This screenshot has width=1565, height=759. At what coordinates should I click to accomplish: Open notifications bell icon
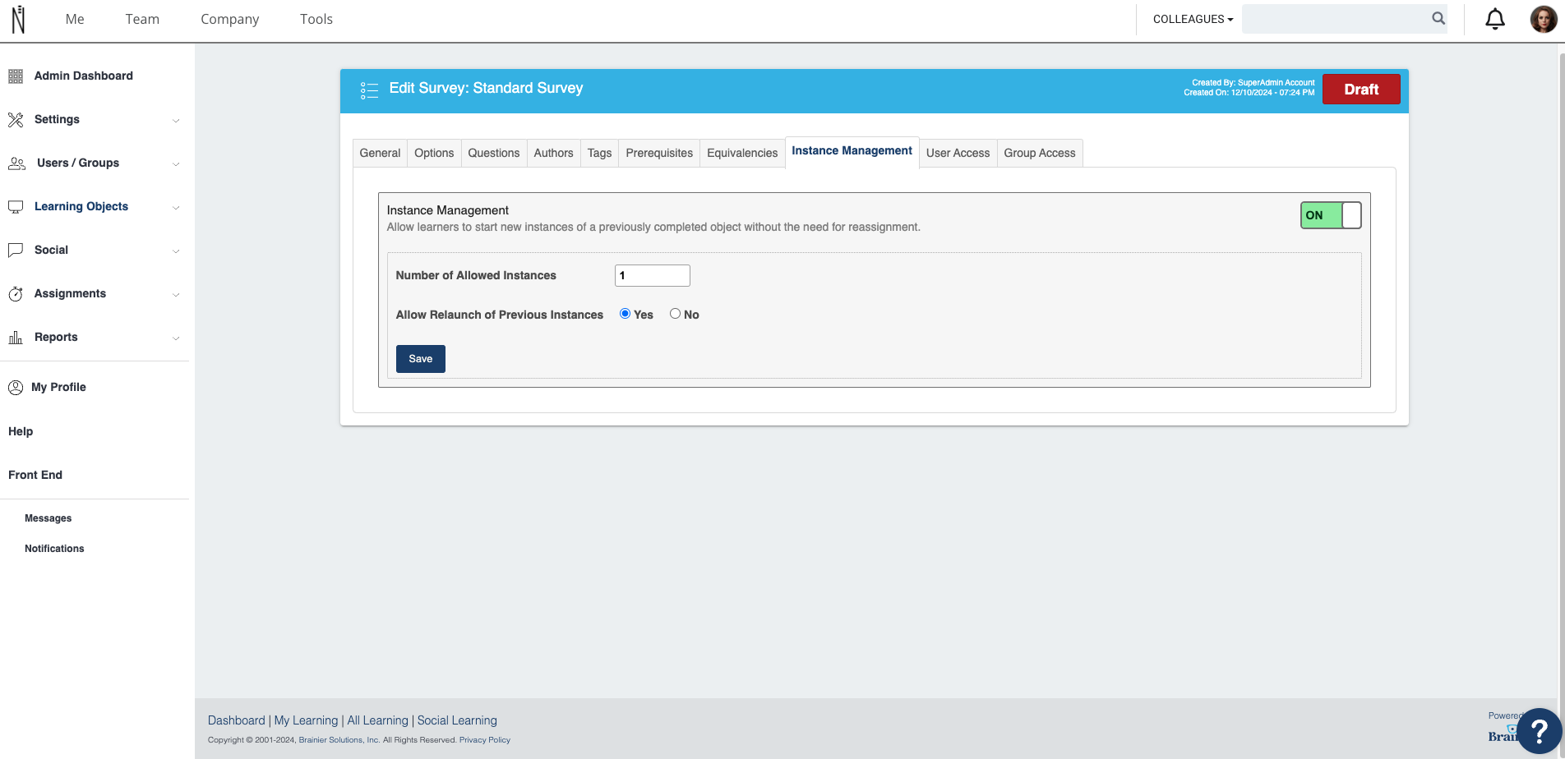pos(1495,19)
